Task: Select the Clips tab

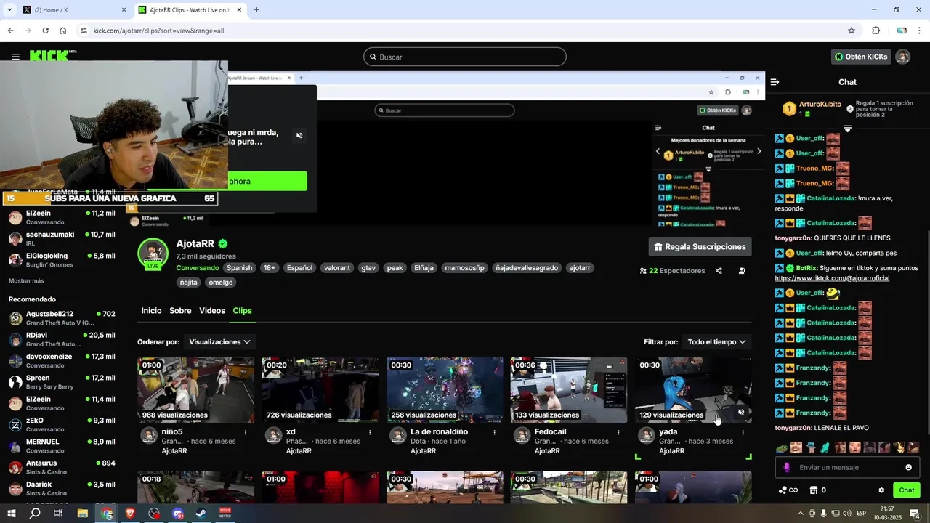Action: (x=242, y=311)
